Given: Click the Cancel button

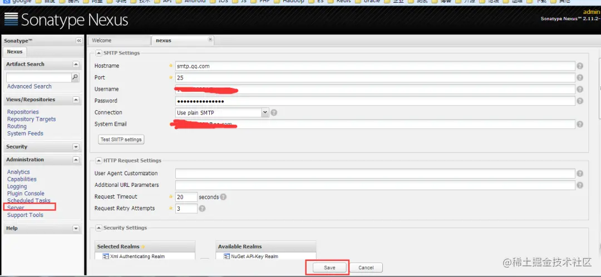Looking at the screenshot, I should (366, 268).
